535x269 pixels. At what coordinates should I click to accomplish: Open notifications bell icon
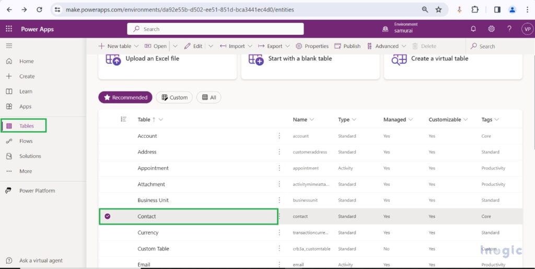coord(473,29)
